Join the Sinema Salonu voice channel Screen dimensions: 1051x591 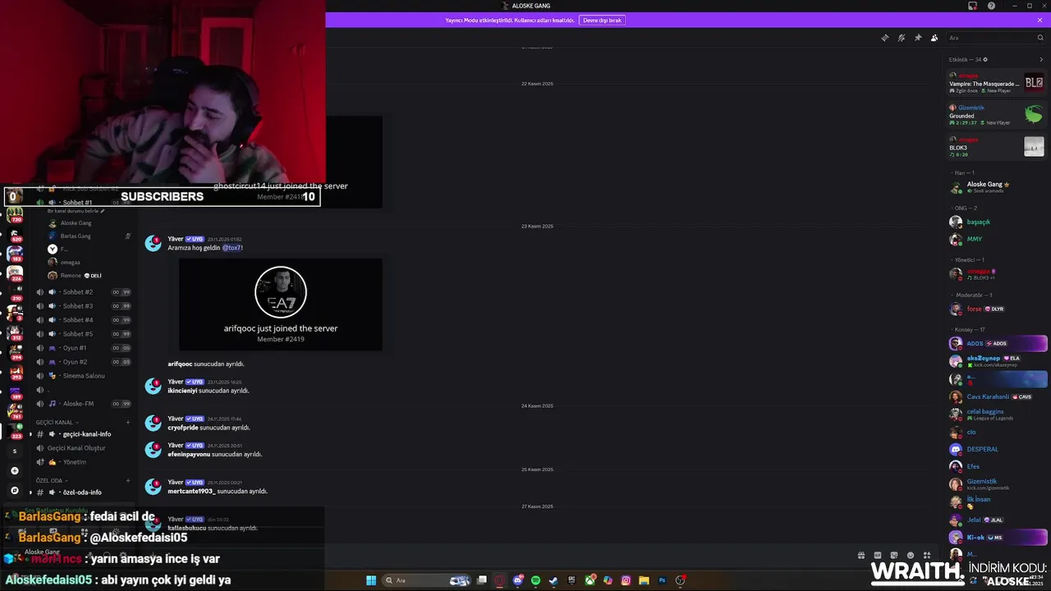[82, 376]
